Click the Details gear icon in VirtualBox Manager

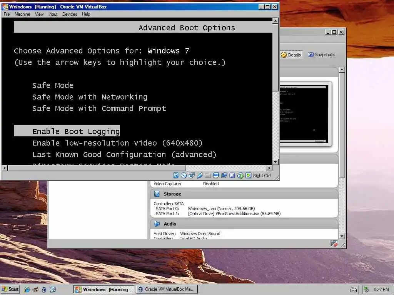pyautogui.click(x=284, y=55)
